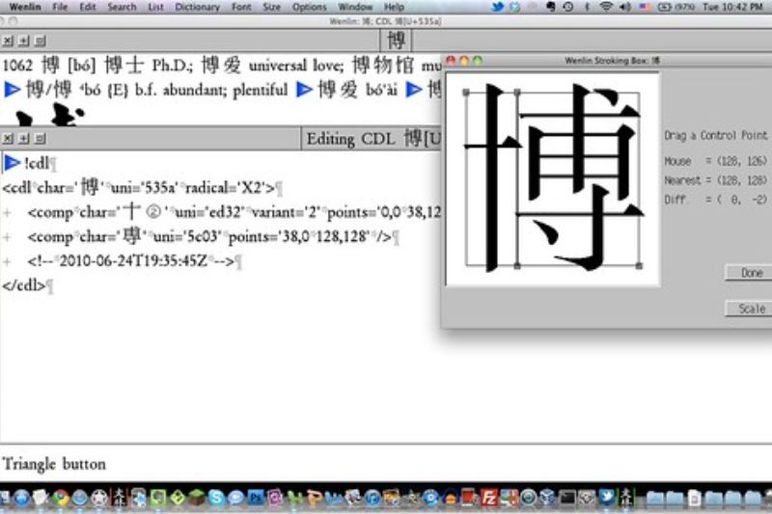The height and width of the screenshot is (514, 772).
Task: Click the points='38,0 128,128' attribute text
Action: [x=298, y=237]
